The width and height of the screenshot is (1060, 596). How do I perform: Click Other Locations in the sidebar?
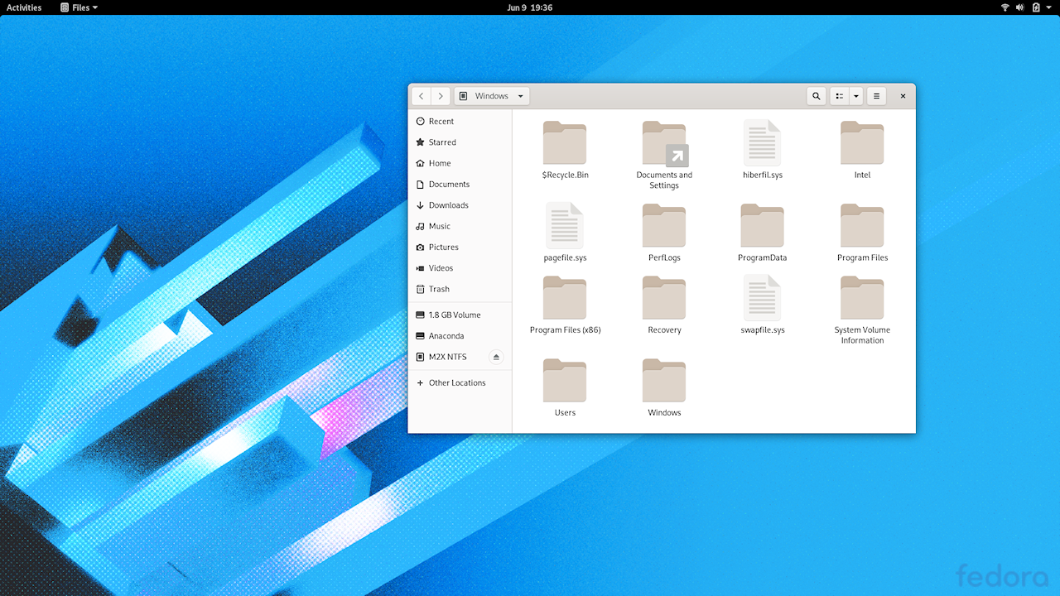460,383
